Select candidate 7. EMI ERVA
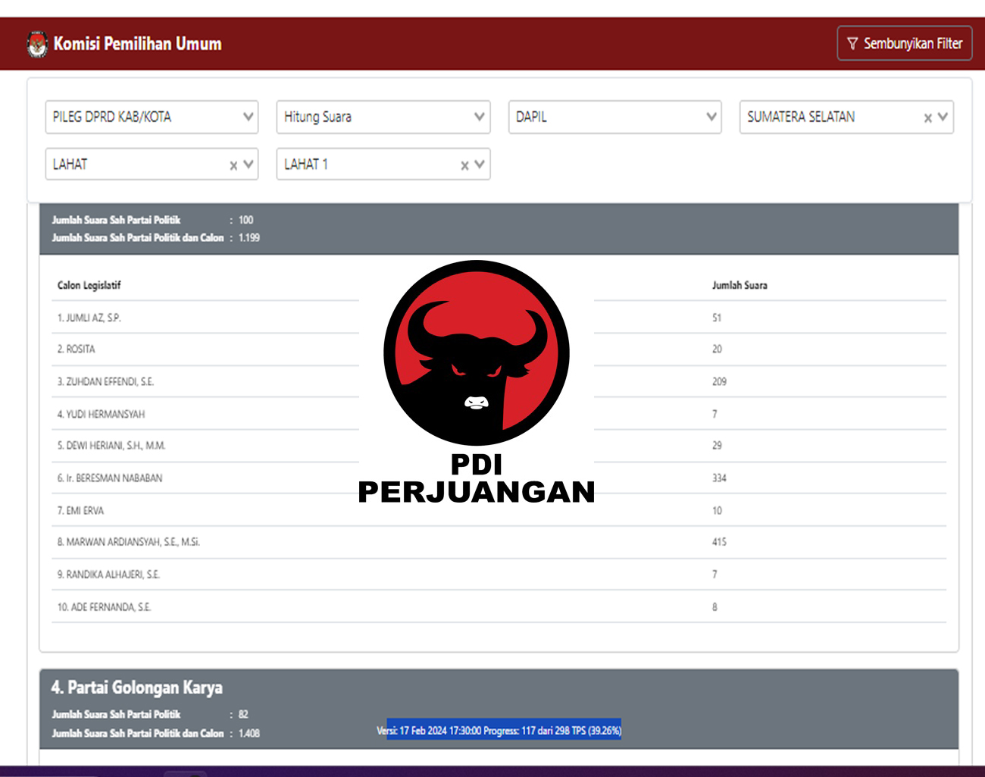Screen dimensions: 985x777 80,511
